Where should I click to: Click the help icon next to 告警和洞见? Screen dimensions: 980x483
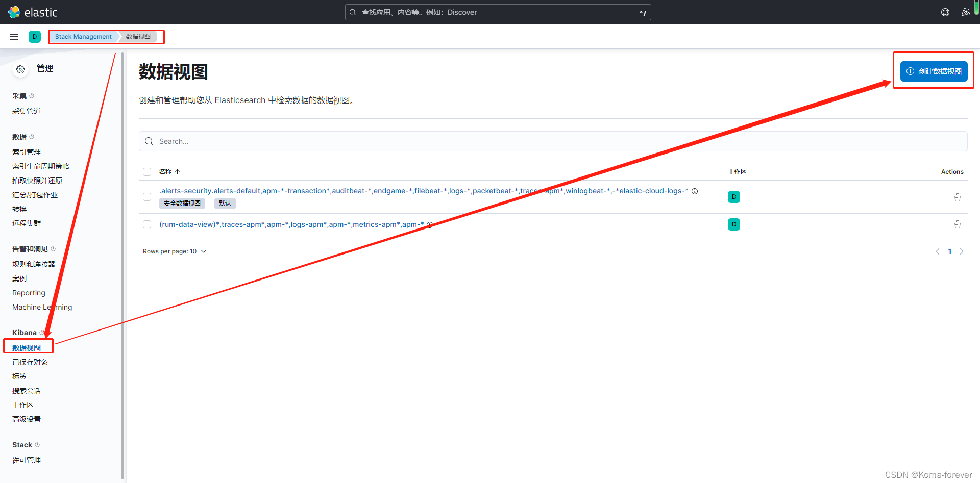point(53,249)
